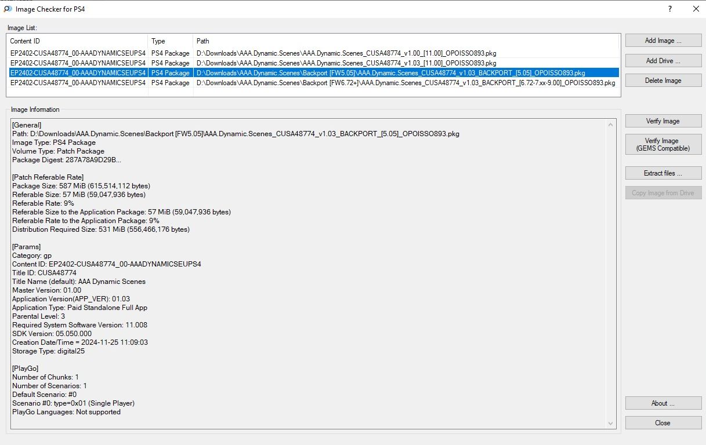The height and width of the screenshot is (445, 706).
Task: Click the Volume Type: Patch Package line
Action: click(58, 151)
